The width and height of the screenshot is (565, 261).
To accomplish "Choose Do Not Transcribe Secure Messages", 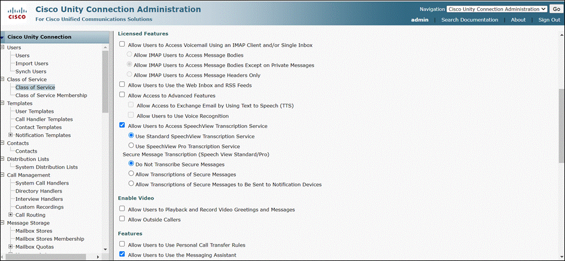I will point(131,163).
